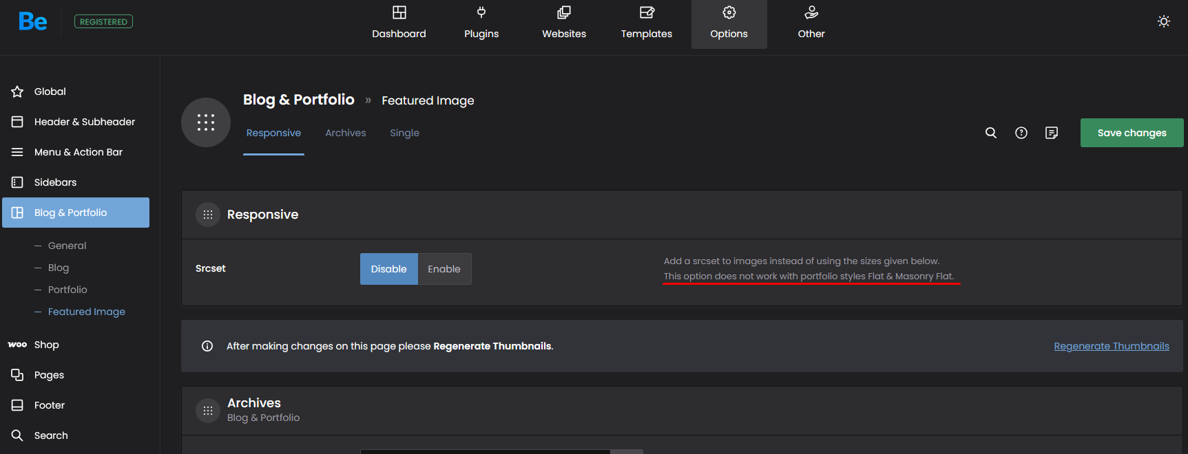The width and height of the screenshot is (1188, 454).
Task: Click the large round grid icon
Action: 205,122
